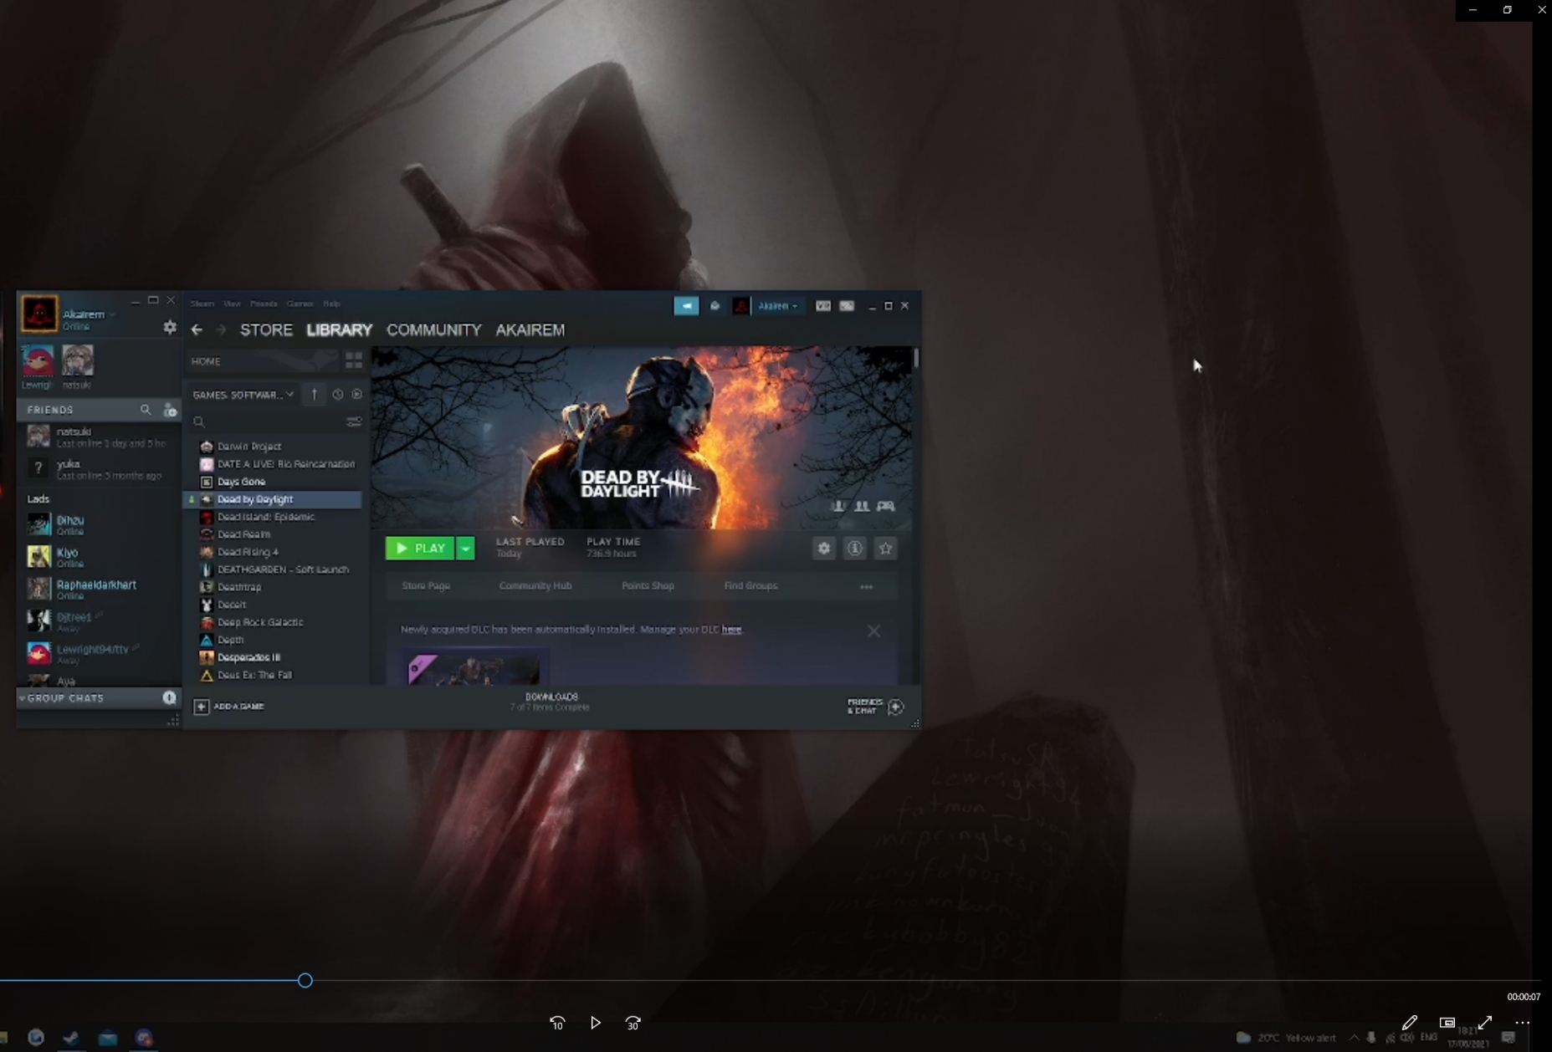Filter ready-to-play games icon

(x=357, y=395)
